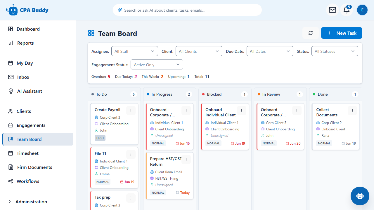This screenshot has width=374, height=210.
Task: Open My Day in the sidebar
Action: 38,63
